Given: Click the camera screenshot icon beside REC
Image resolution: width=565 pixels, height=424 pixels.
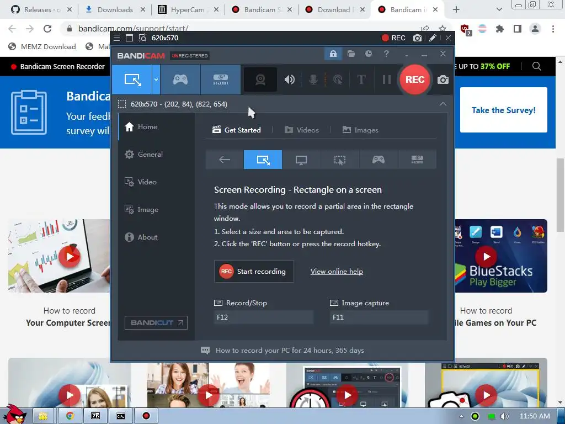Looking at the screenshot, I should [443, 79].
